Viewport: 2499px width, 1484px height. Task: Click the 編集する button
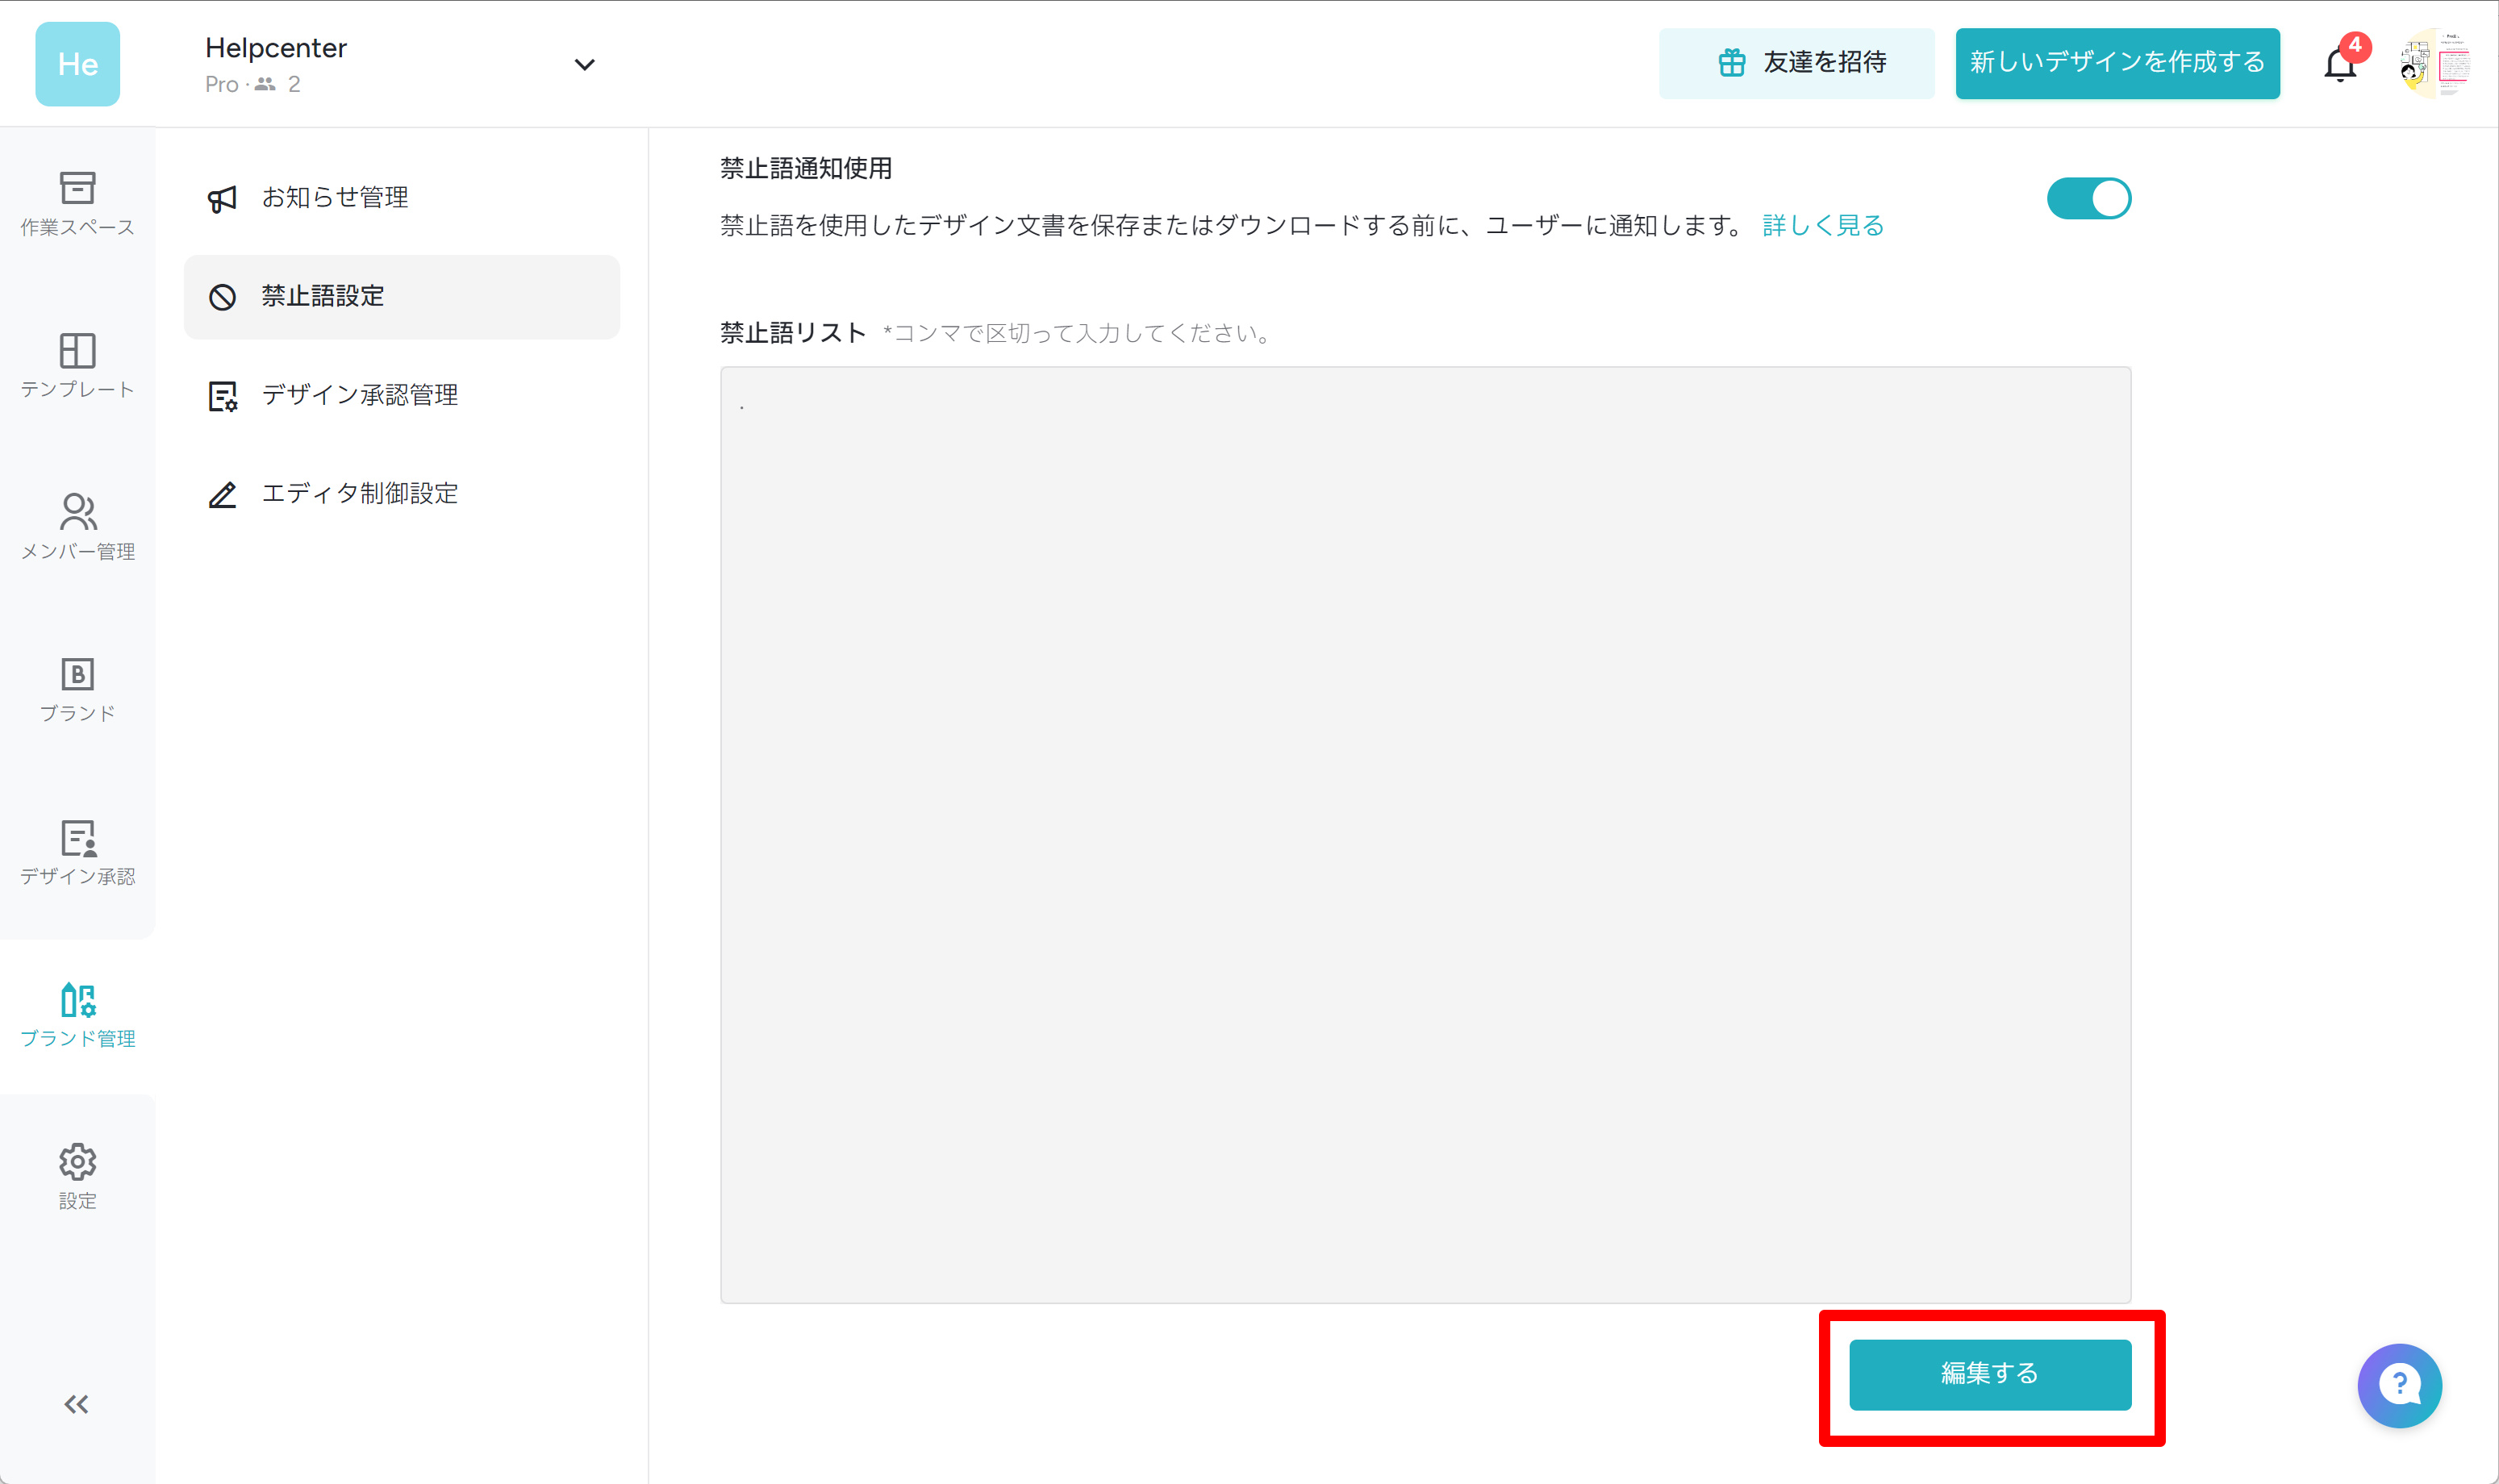1989,1374
